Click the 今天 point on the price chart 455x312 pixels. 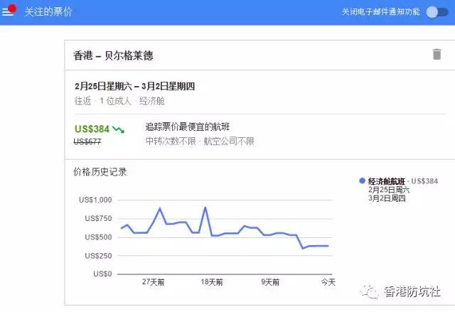pos(328,246)
